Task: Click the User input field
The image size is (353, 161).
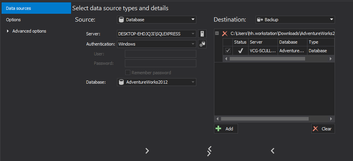Action: tap(160, 54)
